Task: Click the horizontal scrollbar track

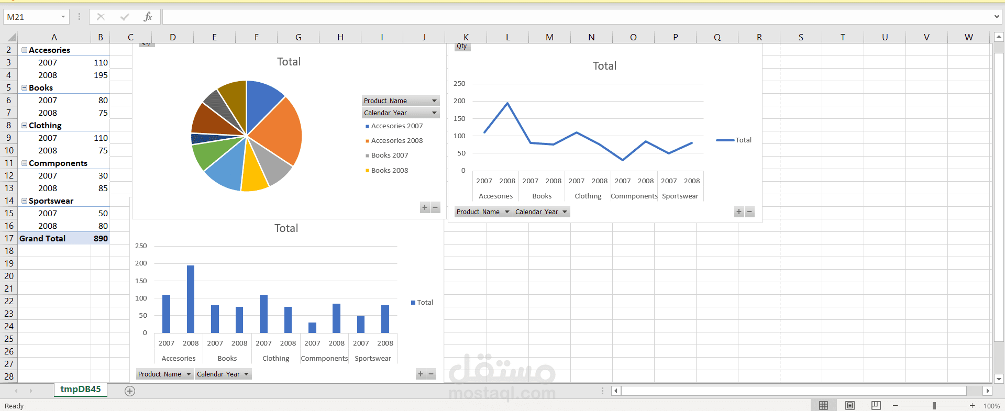Action: [x=793, y=391]
